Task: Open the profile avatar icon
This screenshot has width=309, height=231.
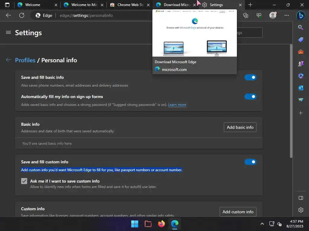Action: 273,15
